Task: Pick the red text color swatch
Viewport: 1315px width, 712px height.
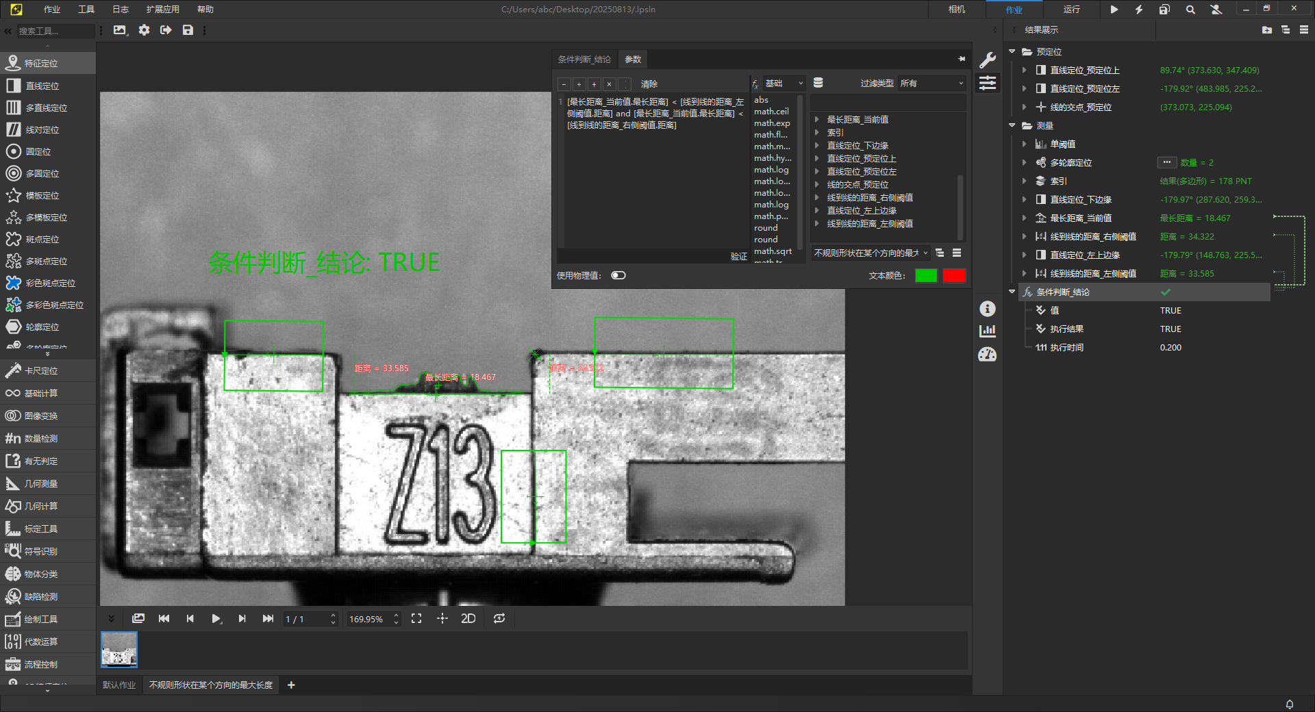Action: tap(953, 275)
